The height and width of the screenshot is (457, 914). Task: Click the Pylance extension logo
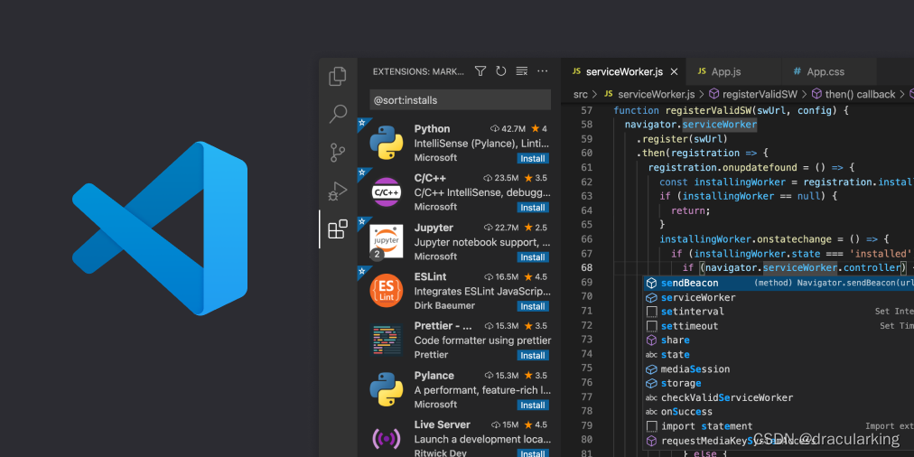pos(386,389)
